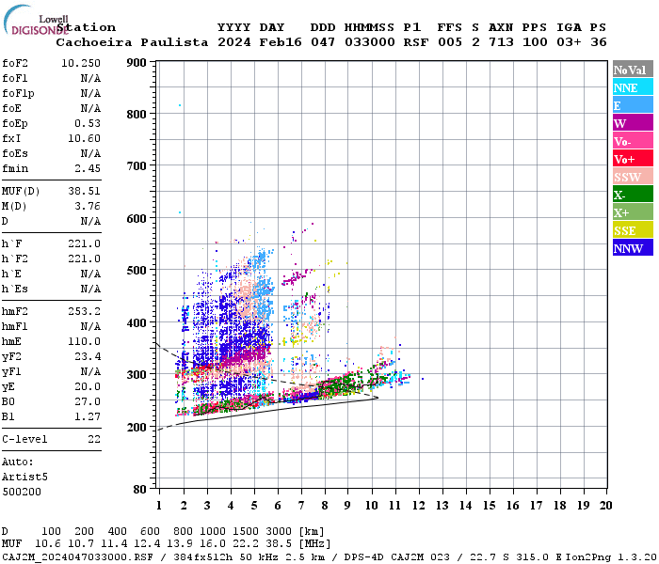Select the X+ light green legend swatch
Screen dimensions: 659x564
(633, 211)
